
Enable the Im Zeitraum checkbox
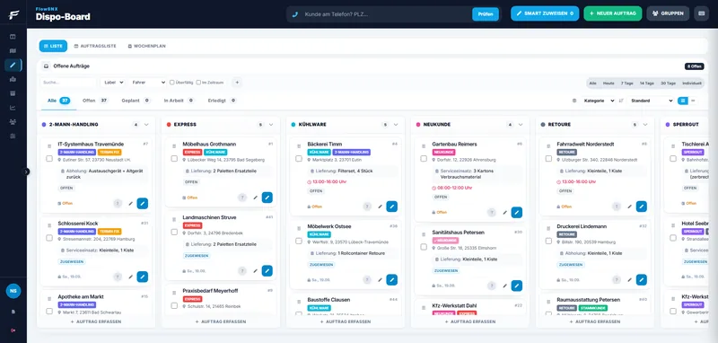pos(198,83)
